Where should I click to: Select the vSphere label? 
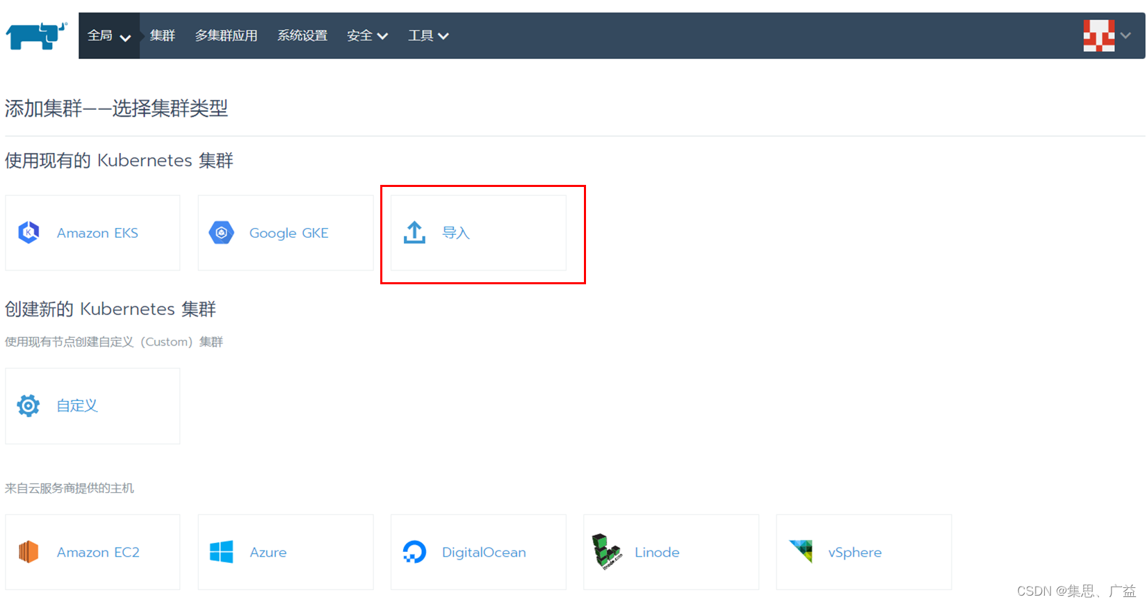855,552
